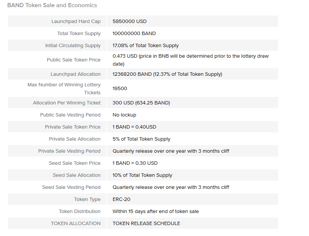Select the Public Sale Token Price label
Screen dimensions: 309x236
pyautogui.click(x=74, y=60)
